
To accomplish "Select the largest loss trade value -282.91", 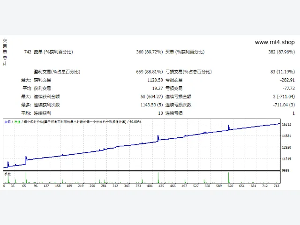I will 287,80.
